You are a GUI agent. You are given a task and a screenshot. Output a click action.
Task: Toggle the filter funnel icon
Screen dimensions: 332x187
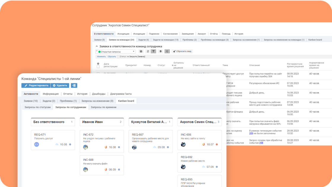(154, 51)
